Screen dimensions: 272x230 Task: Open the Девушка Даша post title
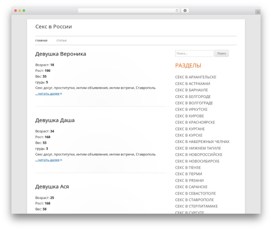(x=55, y=120)
